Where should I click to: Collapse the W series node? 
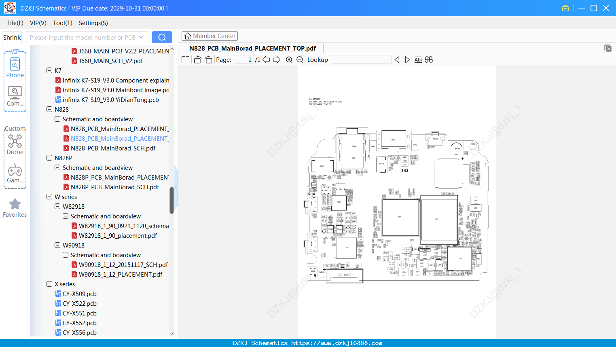coord(49,197)
